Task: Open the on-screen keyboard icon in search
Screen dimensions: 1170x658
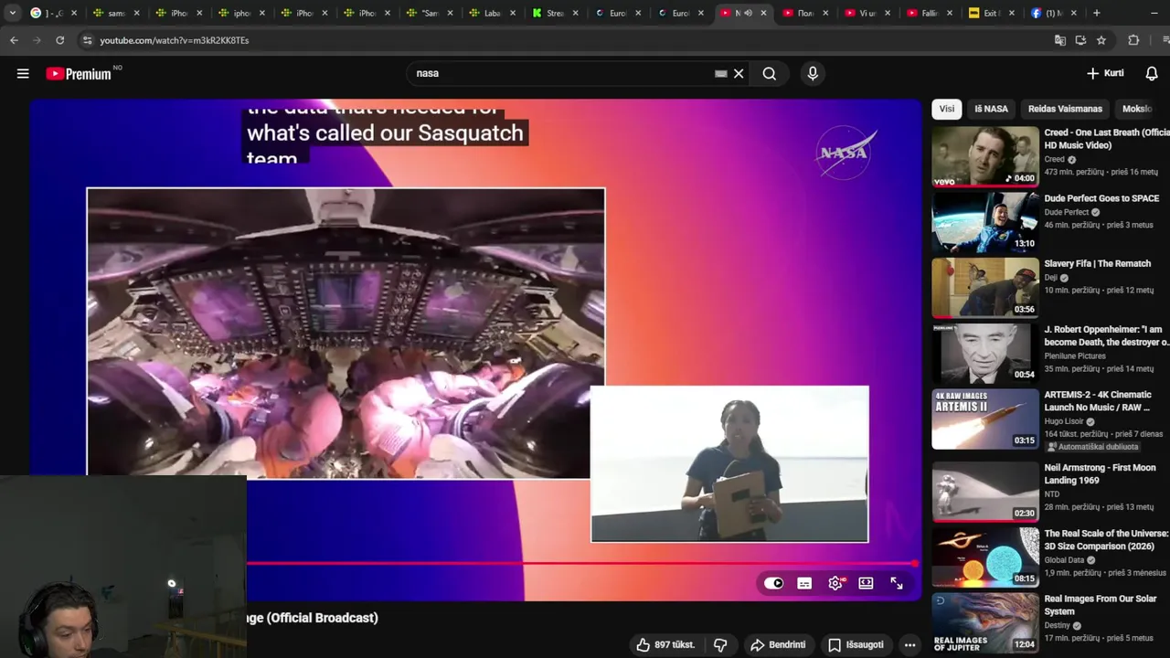Action: (x=720, y=74)
